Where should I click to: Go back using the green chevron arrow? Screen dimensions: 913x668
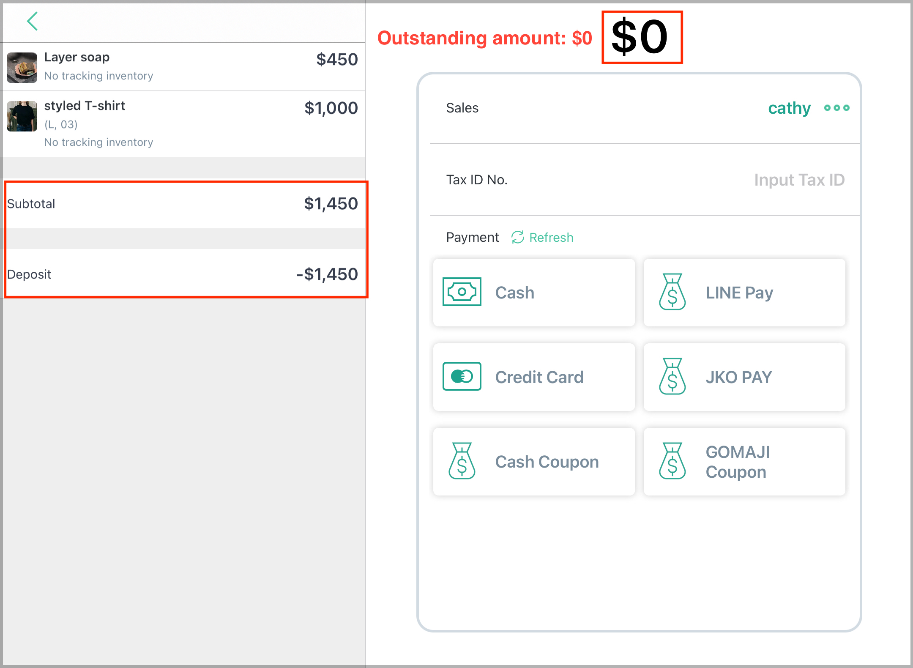pos(33,21)
